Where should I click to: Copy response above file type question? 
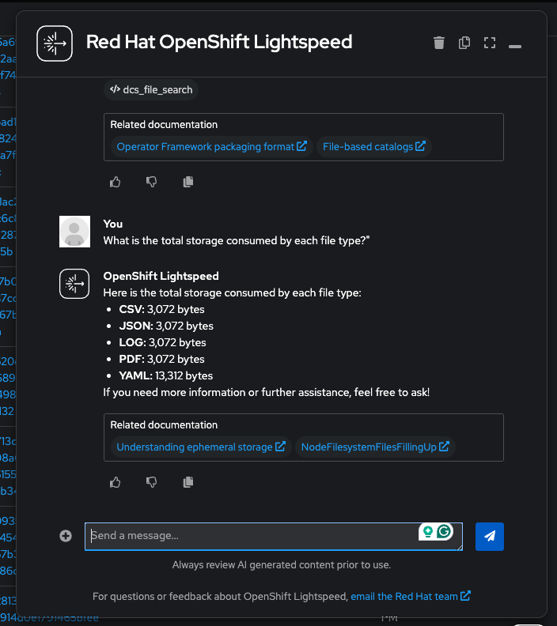(x=188, y=182)
